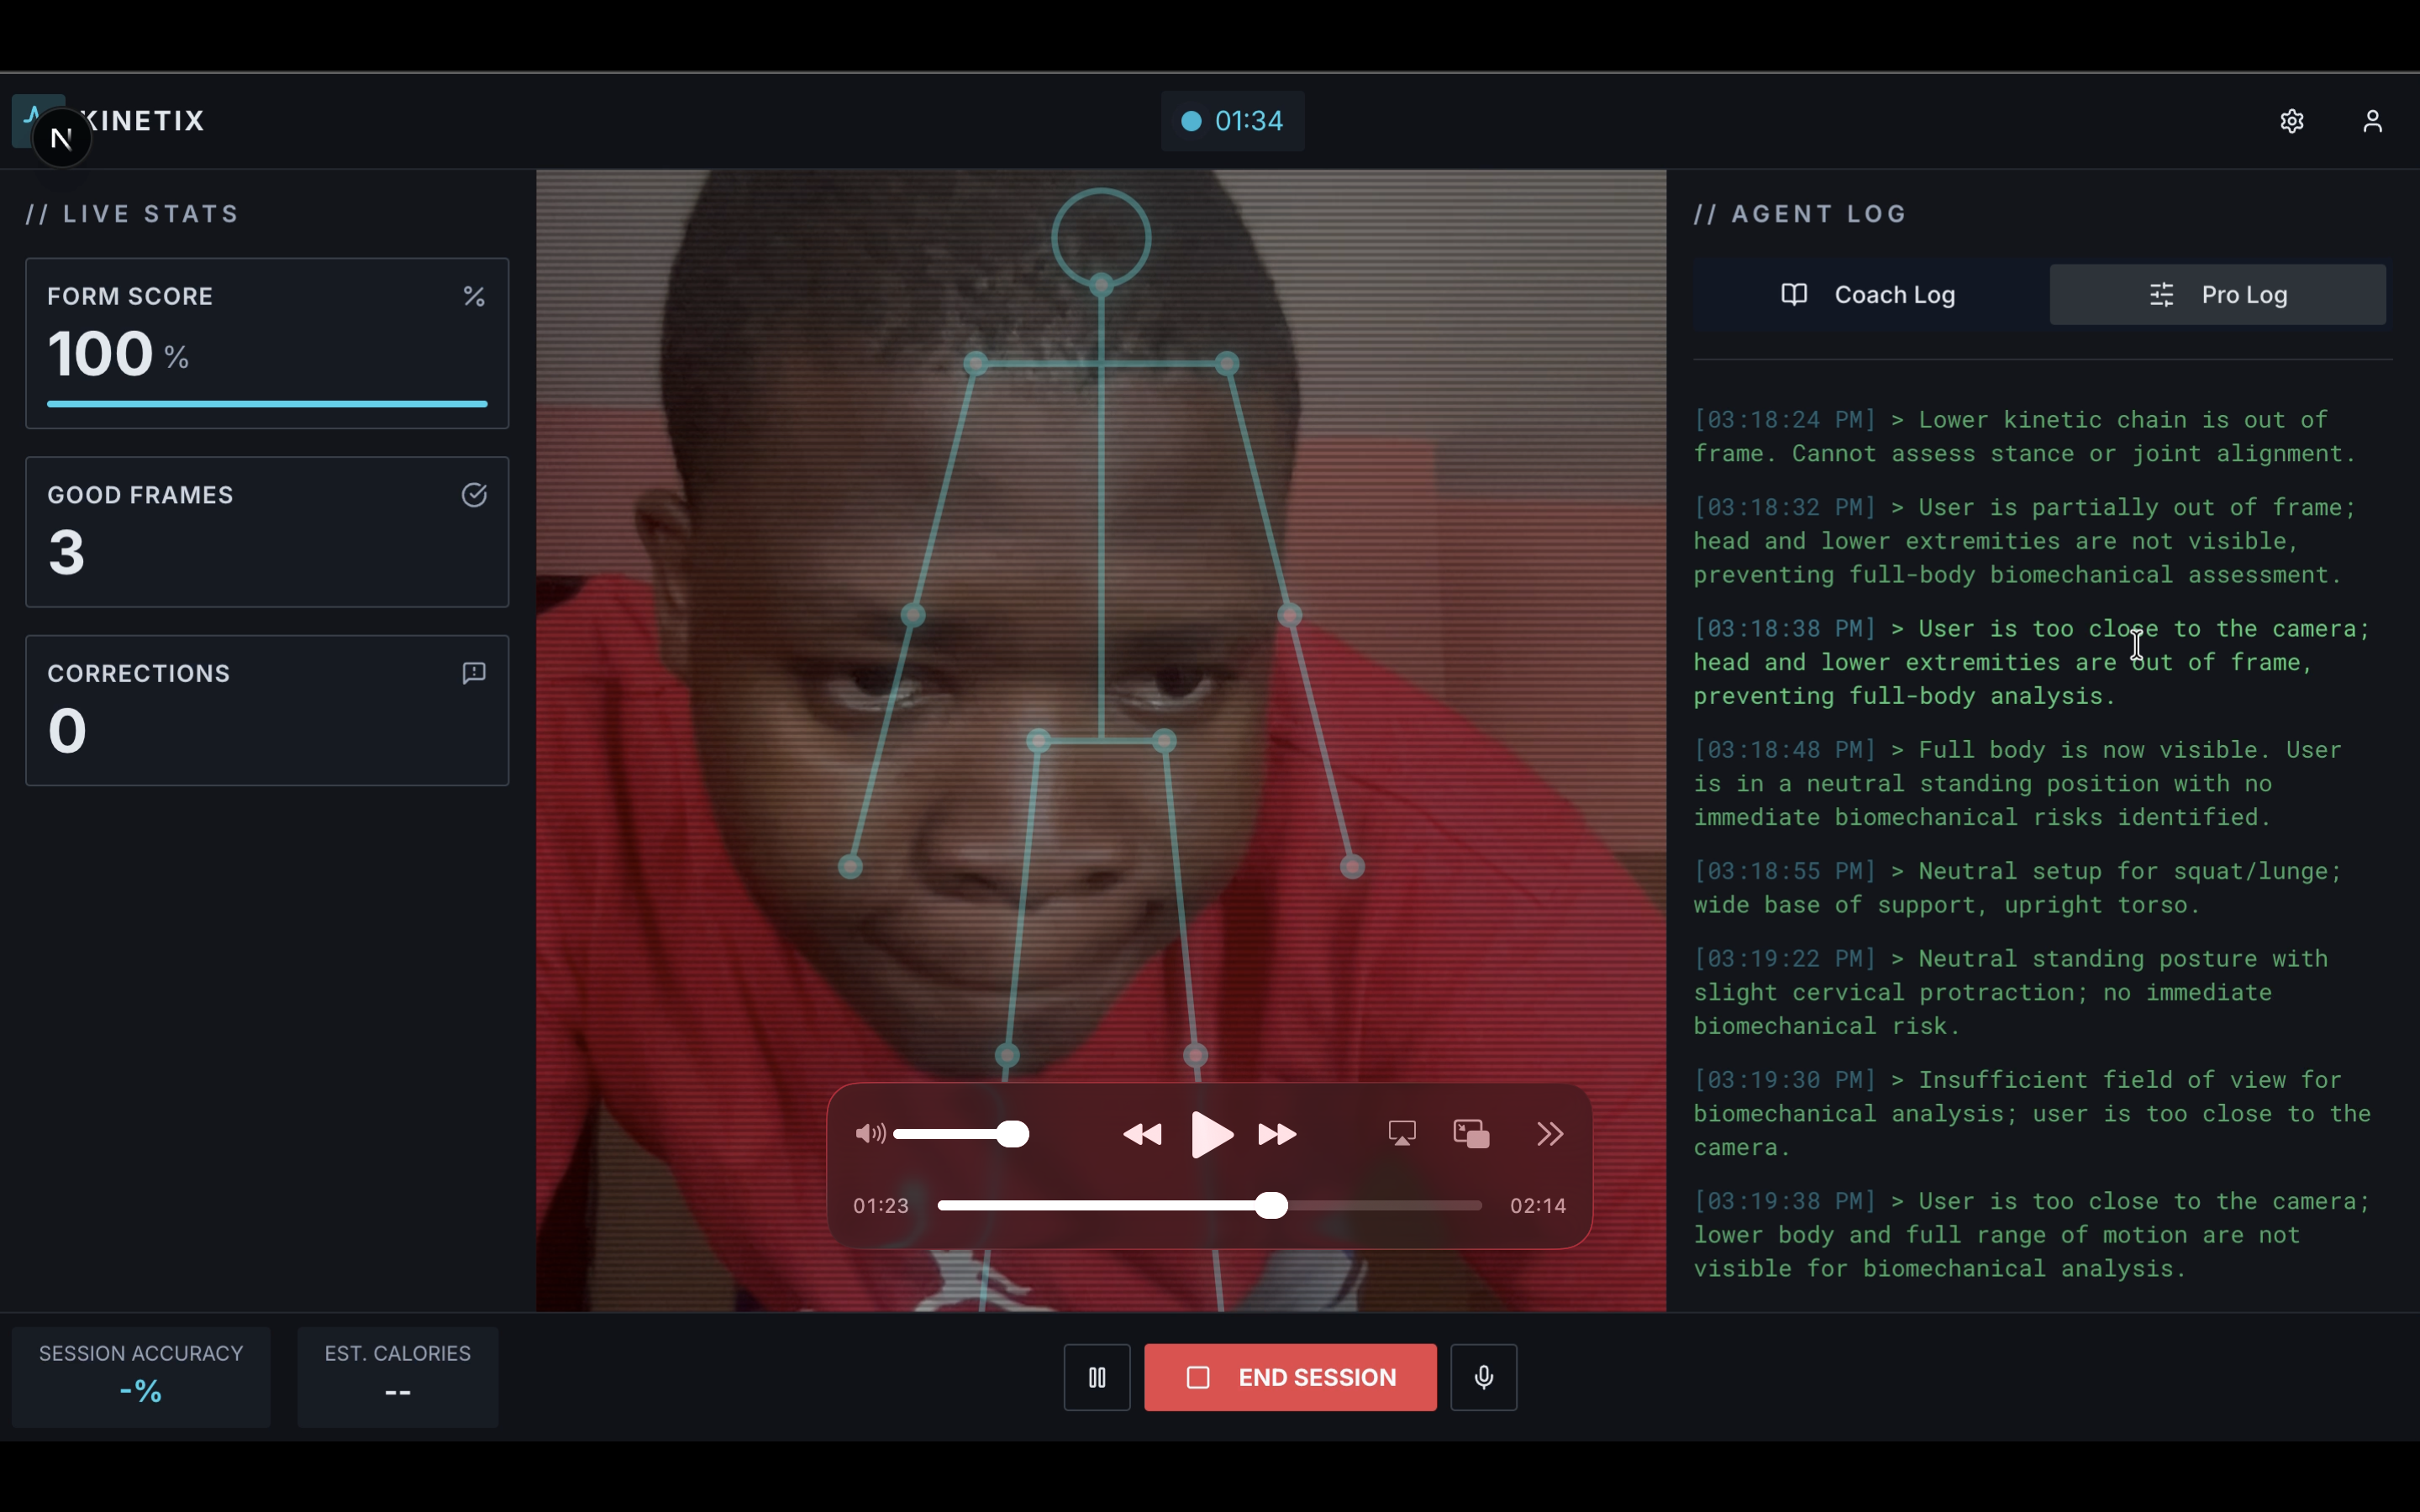The height and width of the screenshot is (1512, 2420).
Task: Click the picture-in-picture icon
Action: [x=1471, y=1134]
